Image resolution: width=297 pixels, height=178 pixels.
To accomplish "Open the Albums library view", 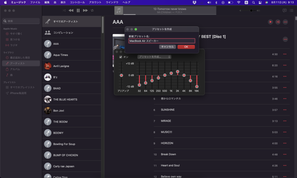I will [21, 69].
